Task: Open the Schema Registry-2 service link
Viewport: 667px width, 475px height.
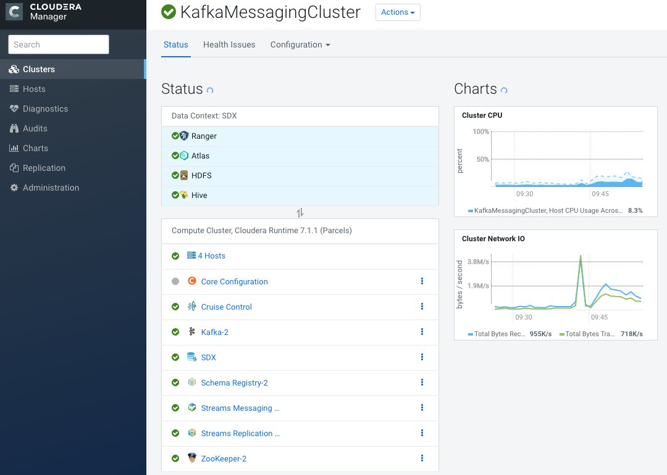Action: pyautogui.click(x=235, y=383)
